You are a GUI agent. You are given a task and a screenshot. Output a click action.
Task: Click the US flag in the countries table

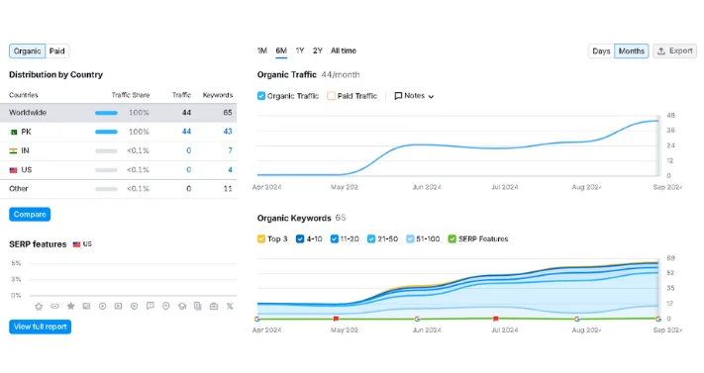[14, 170]
